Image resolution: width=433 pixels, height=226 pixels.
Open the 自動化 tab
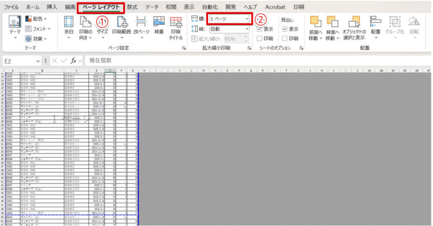pos(210,7)
